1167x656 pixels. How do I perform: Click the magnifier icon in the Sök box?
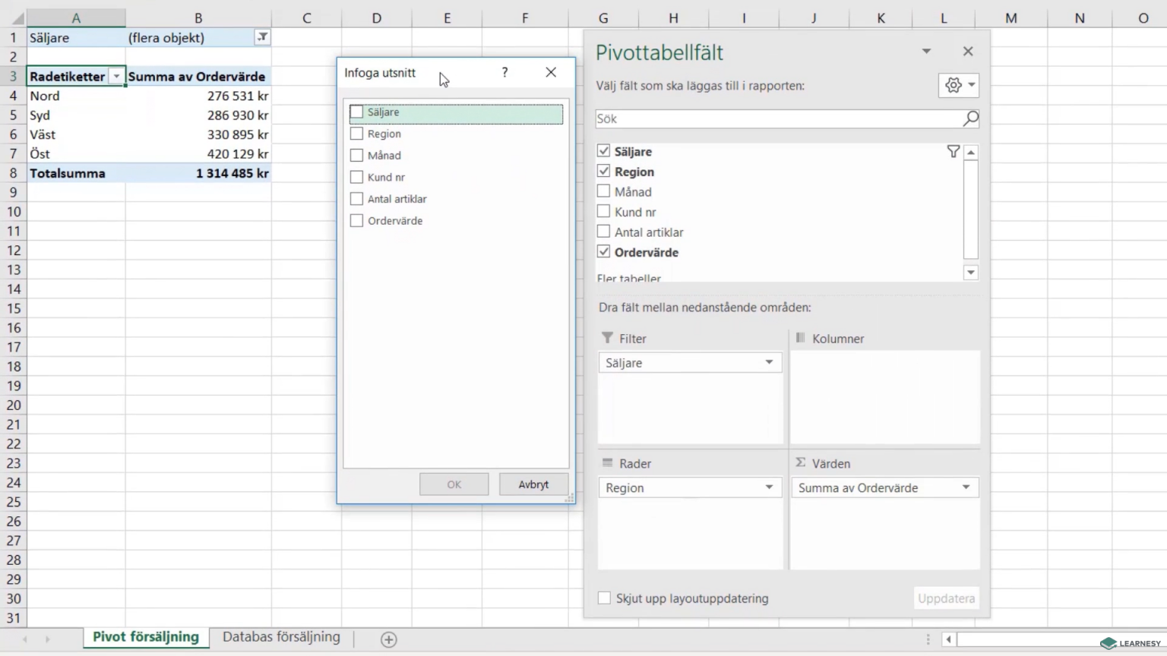click(970, 118)
